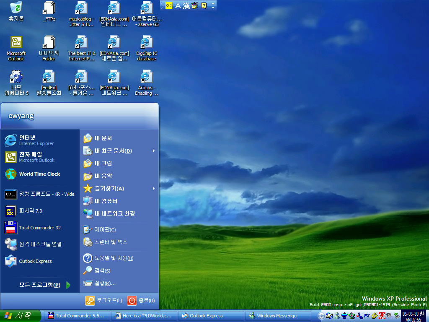Open the language bar help icon

point(204,5)
